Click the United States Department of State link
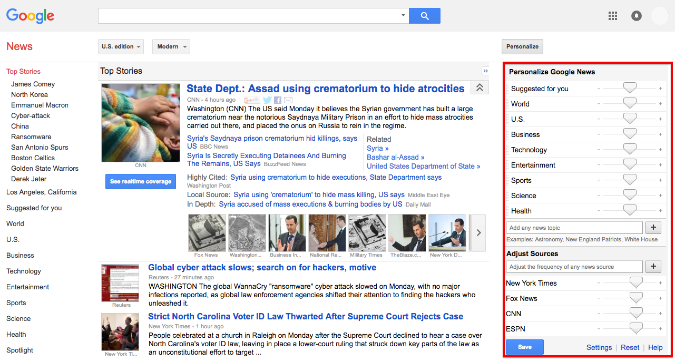 tap(424, 166)
